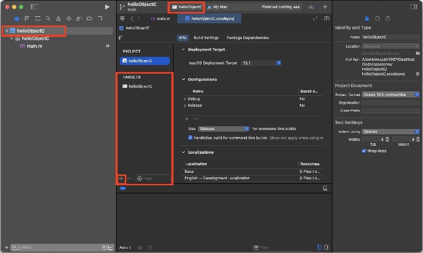Open the related items grid menu
Viewport: 423px width, 253px height.
(x=122, y=18)
